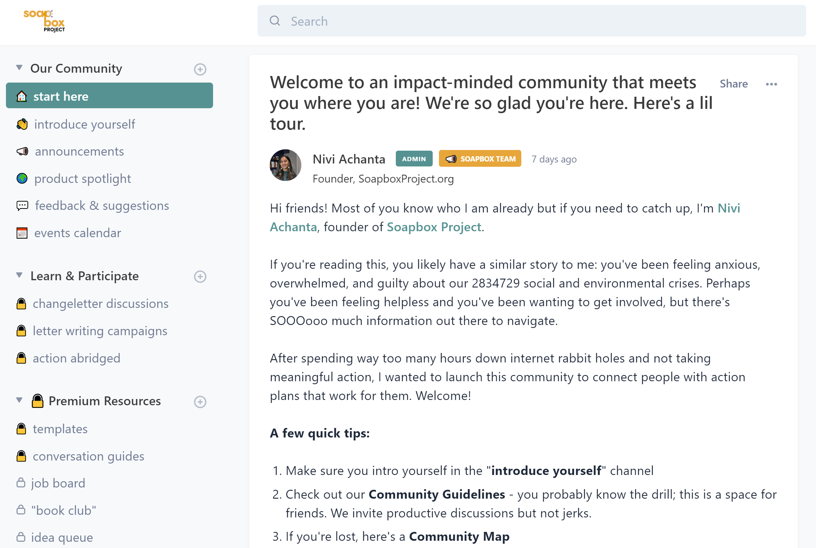Click the lock icon beside letter writing campaigns
Image resolution: width=816 pixels, height=548 pixels.
21,331
